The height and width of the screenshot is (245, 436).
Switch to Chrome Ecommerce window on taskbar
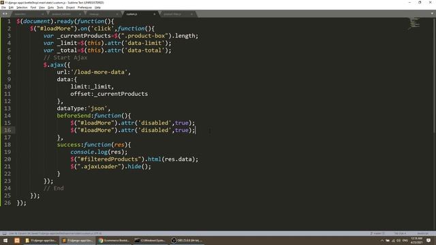pos(114,240)
